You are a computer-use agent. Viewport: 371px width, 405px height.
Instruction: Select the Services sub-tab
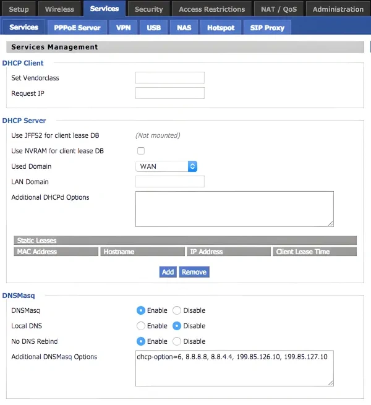(x=23, y=27)
